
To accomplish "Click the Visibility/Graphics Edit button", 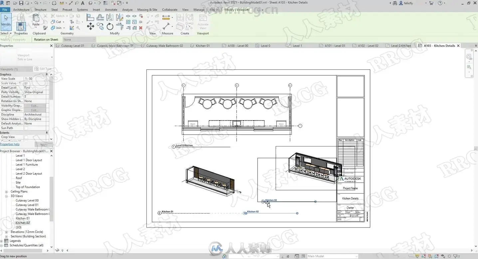I will tap(34, 106).
